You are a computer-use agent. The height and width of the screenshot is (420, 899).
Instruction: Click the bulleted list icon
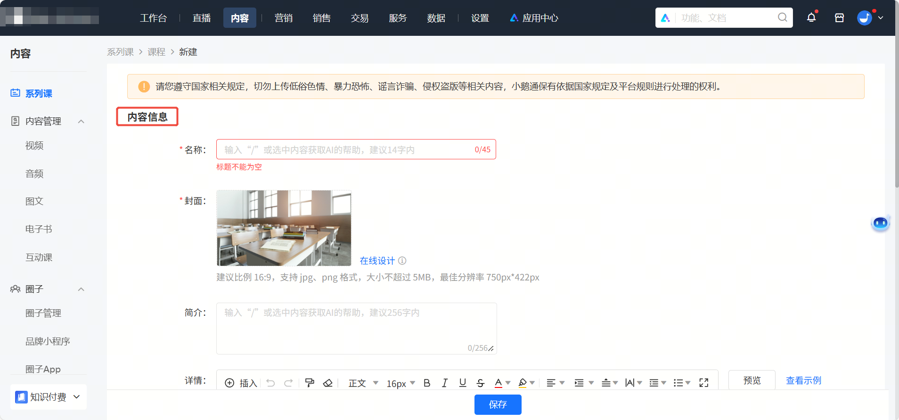[x=678, y=383]
